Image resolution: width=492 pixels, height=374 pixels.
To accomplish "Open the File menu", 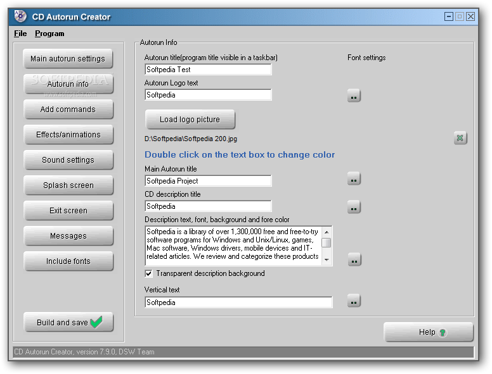I will click(x=20, y=34).
